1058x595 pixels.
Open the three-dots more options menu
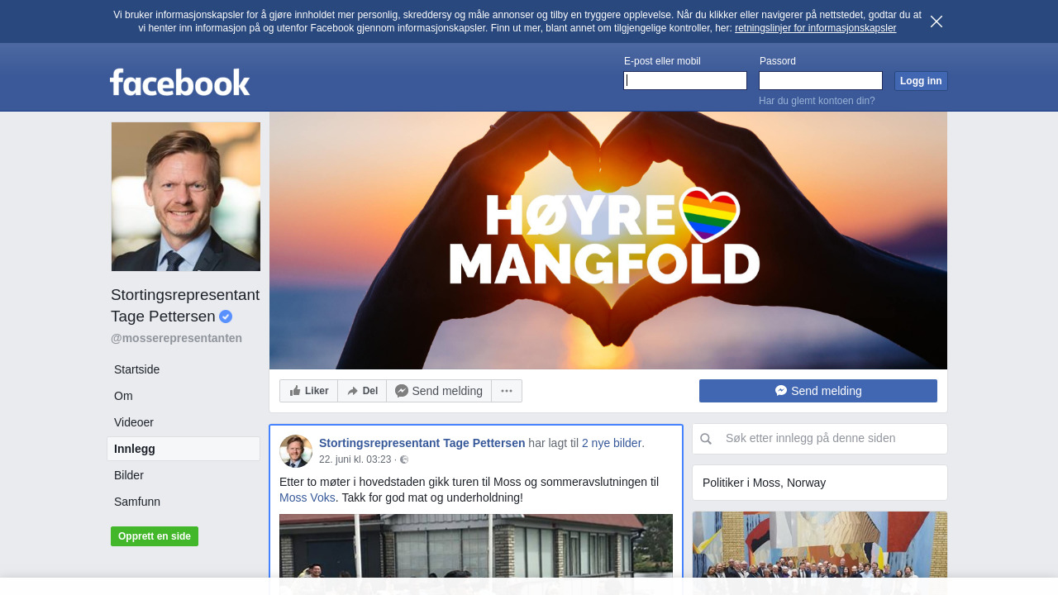point(507,391)
